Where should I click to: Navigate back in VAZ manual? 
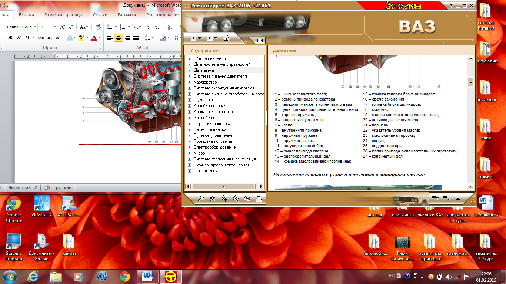tap(193, 38)
